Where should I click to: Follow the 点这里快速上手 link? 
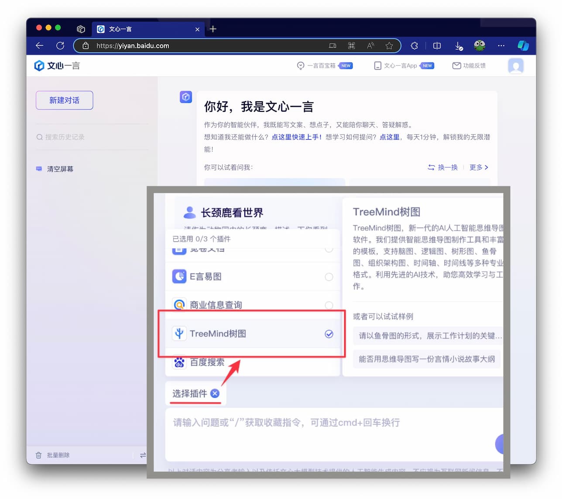[297, 137]
